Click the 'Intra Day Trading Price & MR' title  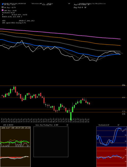point(47,125)
